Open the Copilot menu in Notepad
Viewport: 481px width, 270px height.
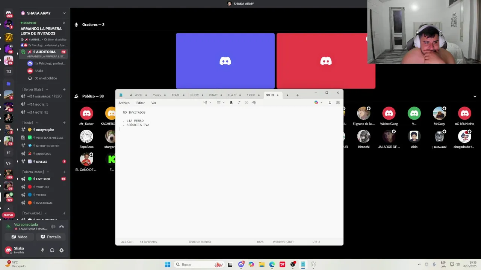click(318, 102)
